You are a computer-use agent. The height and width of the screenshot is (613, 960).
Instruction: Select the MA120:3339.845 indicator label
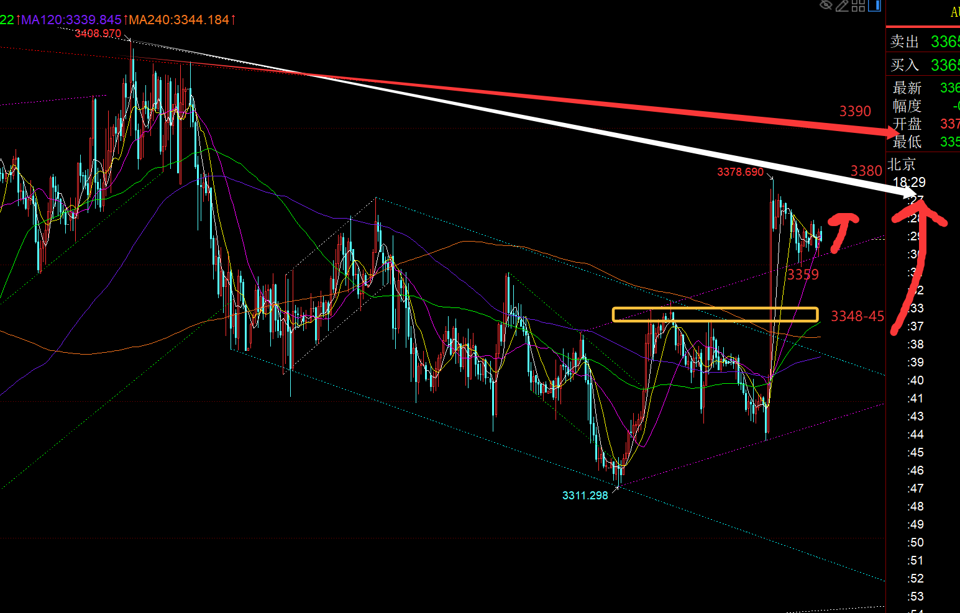click(71, 20)
